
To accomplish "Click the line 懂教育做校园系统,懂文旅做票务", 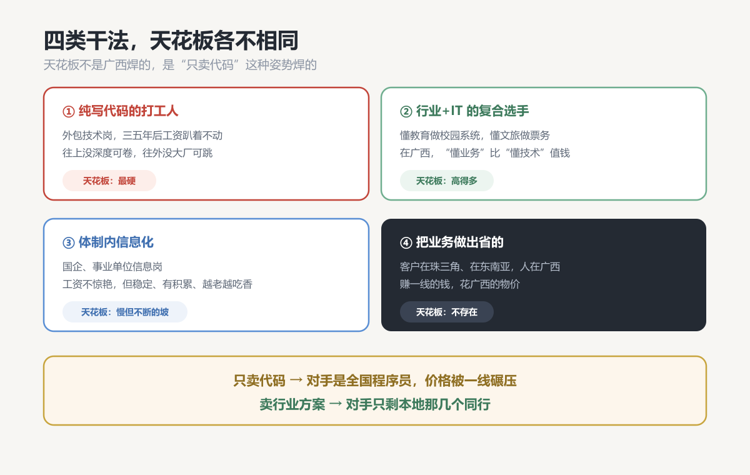I will pyautogui.click(x=475, y=136).
